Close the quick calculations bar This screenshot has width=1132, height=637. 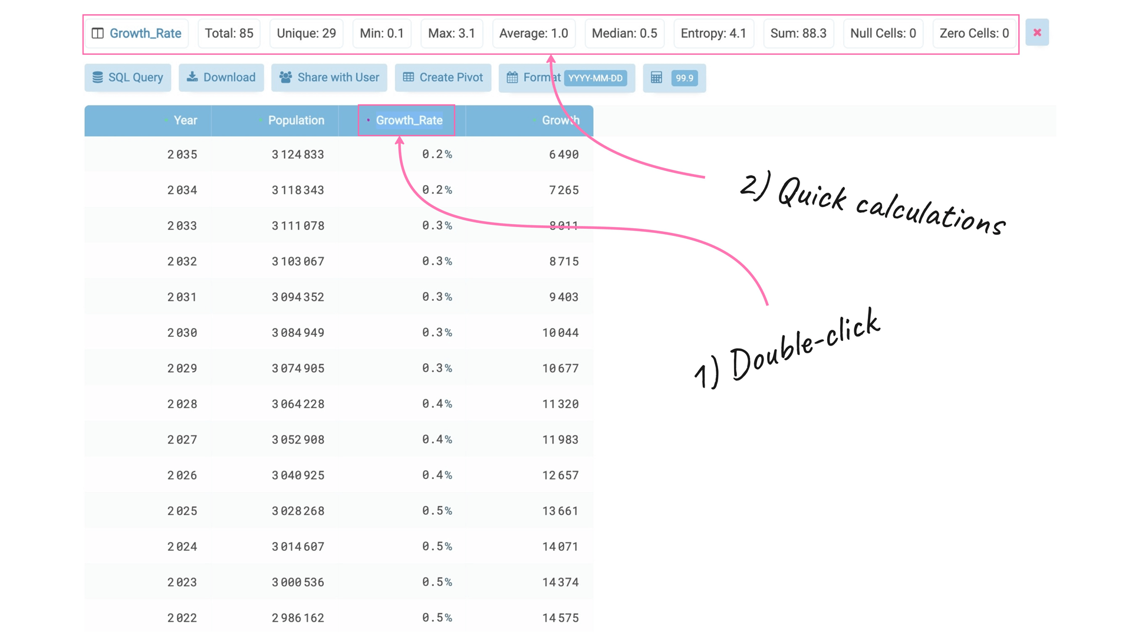(x=1037, y=32)
